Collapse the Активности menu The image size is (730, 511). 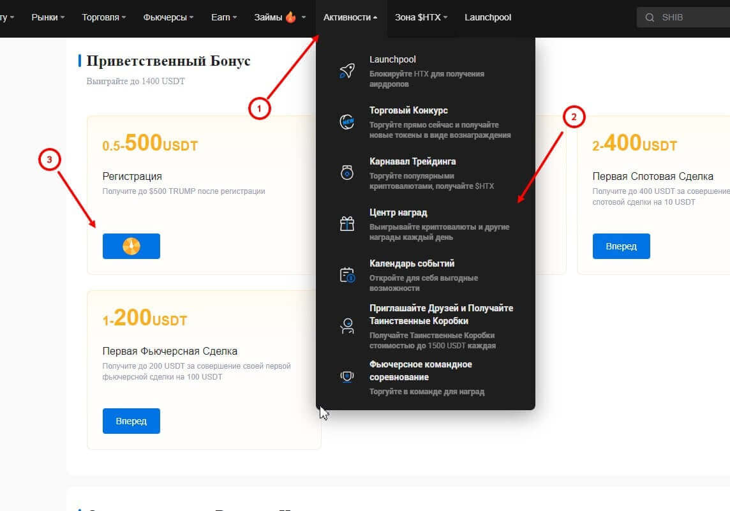350,17
